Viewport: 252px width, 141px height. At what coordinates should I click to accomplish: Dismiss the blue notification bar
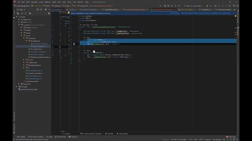point(233,13)
